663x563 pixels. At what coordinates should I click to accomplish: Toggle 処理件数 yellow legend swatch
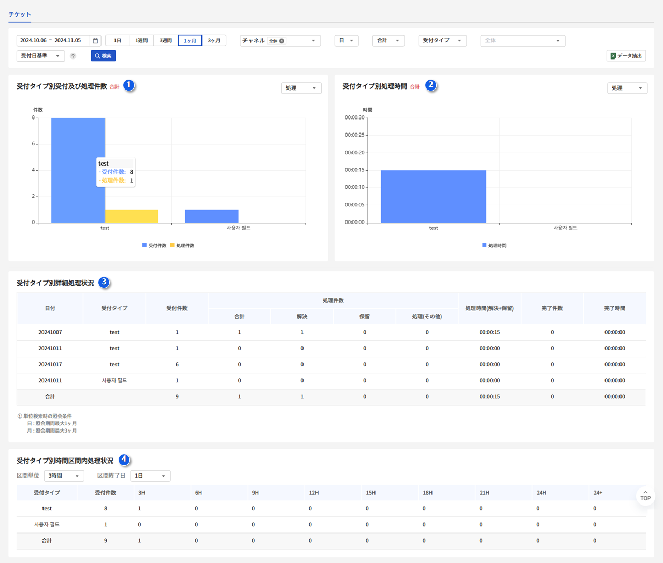tap(172, 245)
